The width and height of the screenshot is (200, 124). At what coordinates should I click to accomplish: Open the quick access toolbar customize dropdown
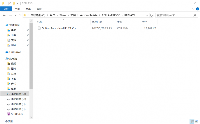pos(18,3)
